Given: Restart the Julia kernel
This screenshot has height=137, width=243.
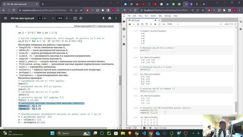Looking at the screenshot, I should [x=159, y=24].
